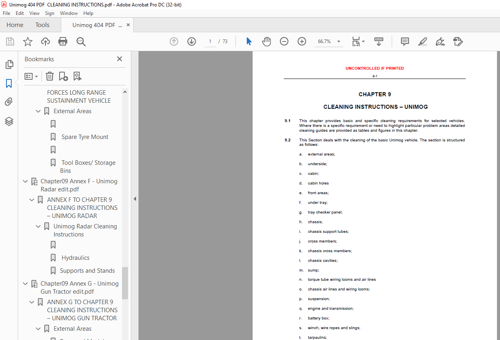Jump to Supports and Stands bookmark
The width and height of the screenshot is (500, 340).
[x=87, y=271]
